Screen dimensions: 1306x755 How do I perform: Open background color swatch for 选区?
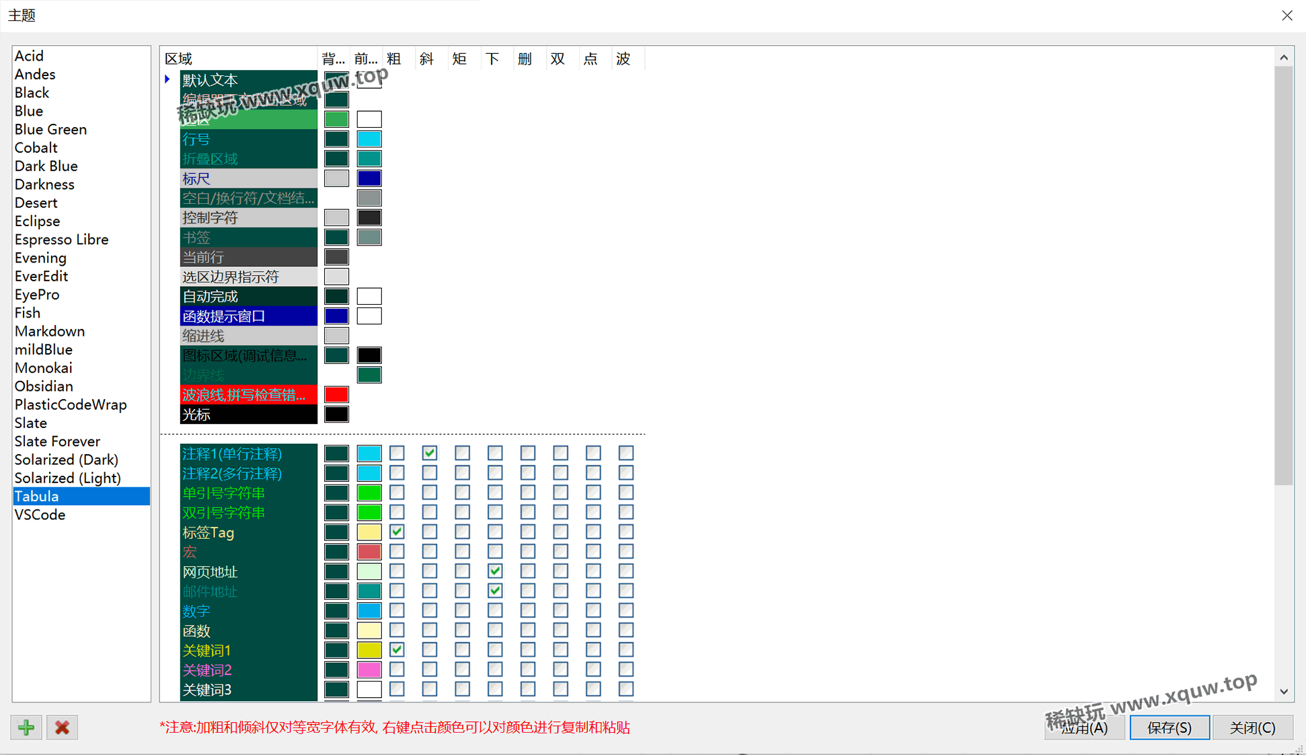tap(336, 119)
